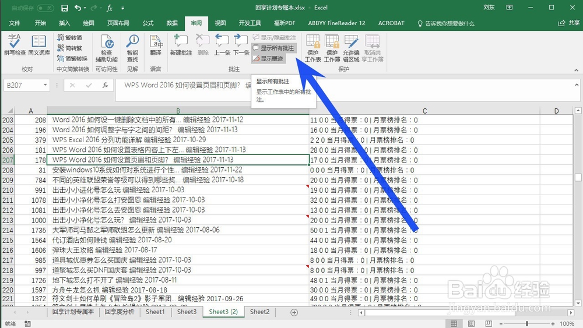583x328 pixels.
Task: Open the ACROBAT ribbon tab
Action: pos(391,23)
